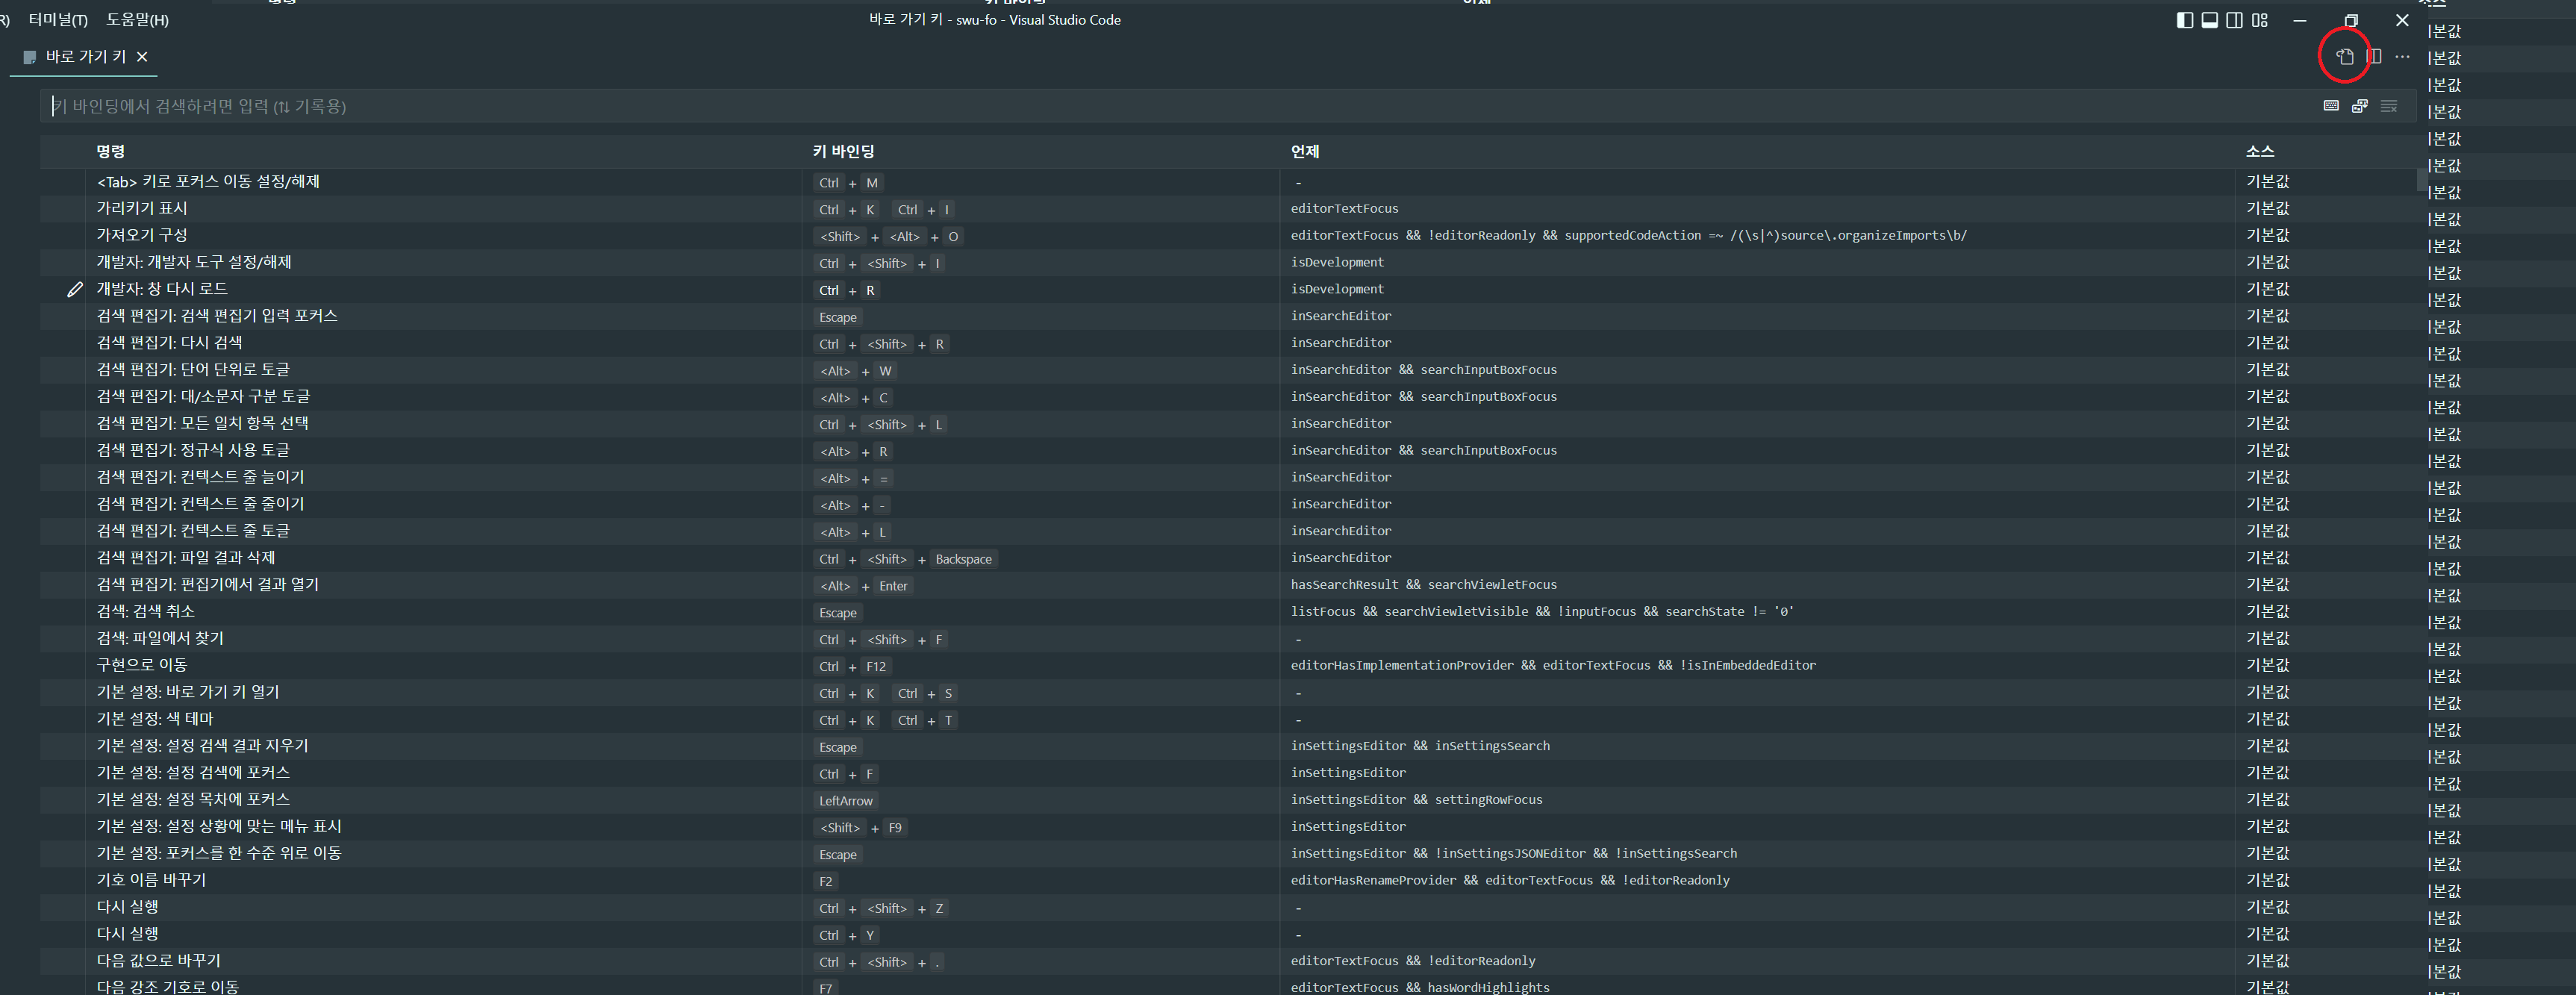
Task: Toggle primary side bar layout icon
Action: click(2185, 20)
